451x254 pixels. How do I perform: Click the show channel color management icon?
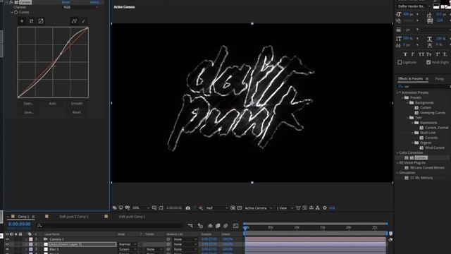tap(201, 208)
